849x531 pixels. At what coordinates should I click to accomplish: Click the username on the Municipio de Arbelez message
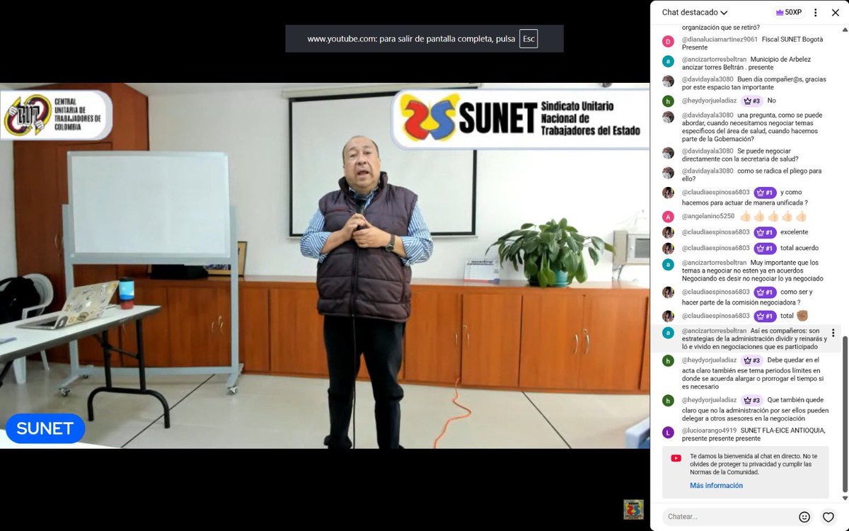714,59
